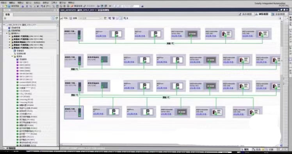Open the connection type dropdown in editor toolbar
Viewport: 292px width, 154px height.
[x=90, y=18]
